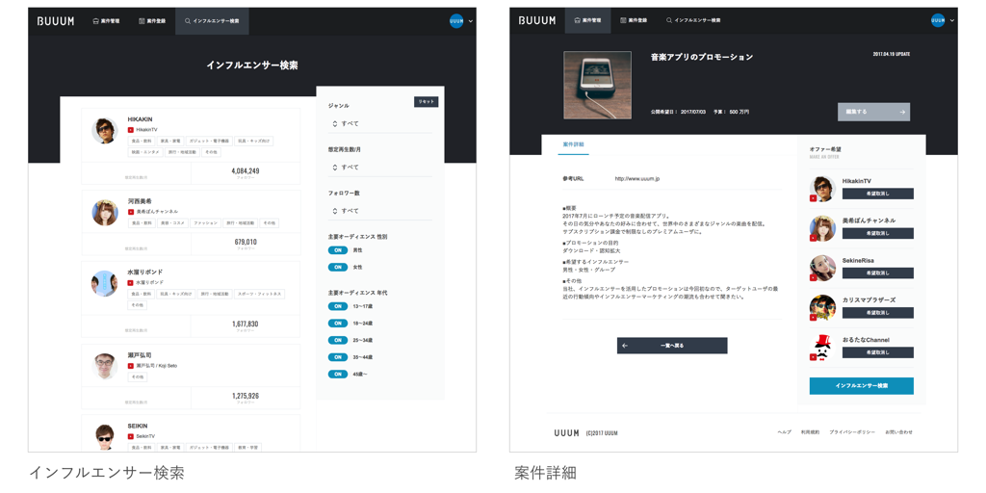Screen dimensions: 986x493
Task: Switch to the 案件詳細 tab
Action: click(x=573, y=144)
